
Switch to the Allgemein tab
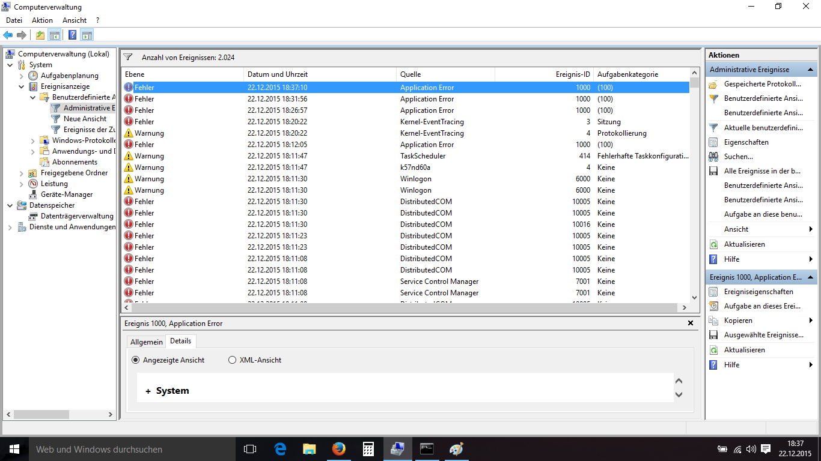[x=147, y=342]
